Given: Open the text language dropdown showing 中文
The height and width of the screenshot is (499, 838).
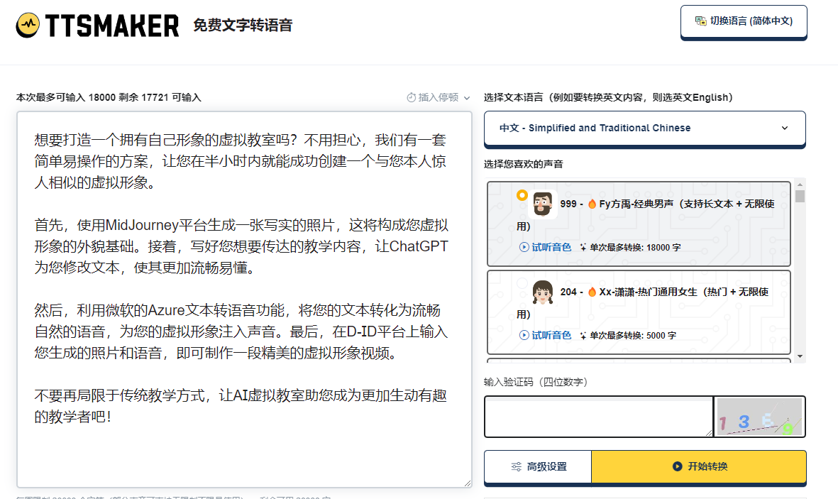Looking at the screenshot, I should (x=644, y=128).
